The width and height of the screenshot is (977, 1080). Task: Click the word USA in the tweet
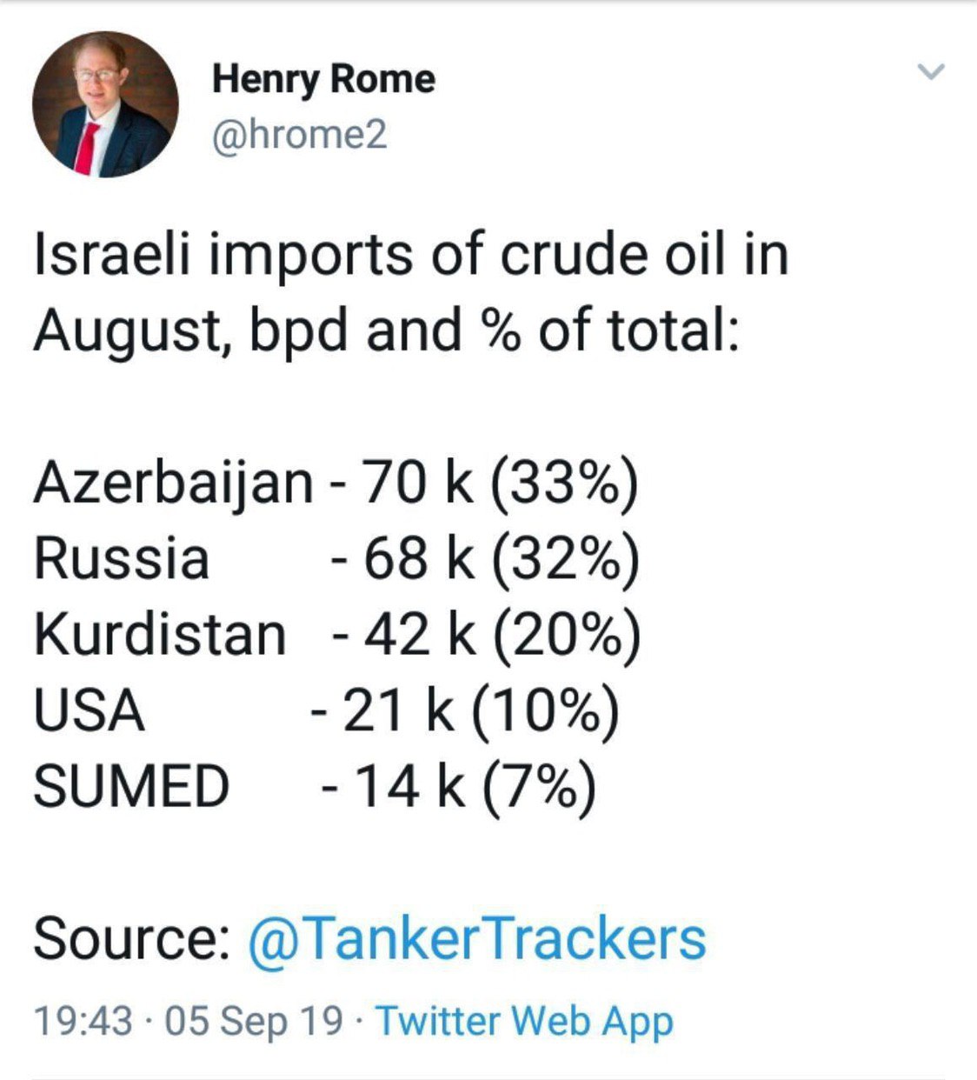point(89,710)
